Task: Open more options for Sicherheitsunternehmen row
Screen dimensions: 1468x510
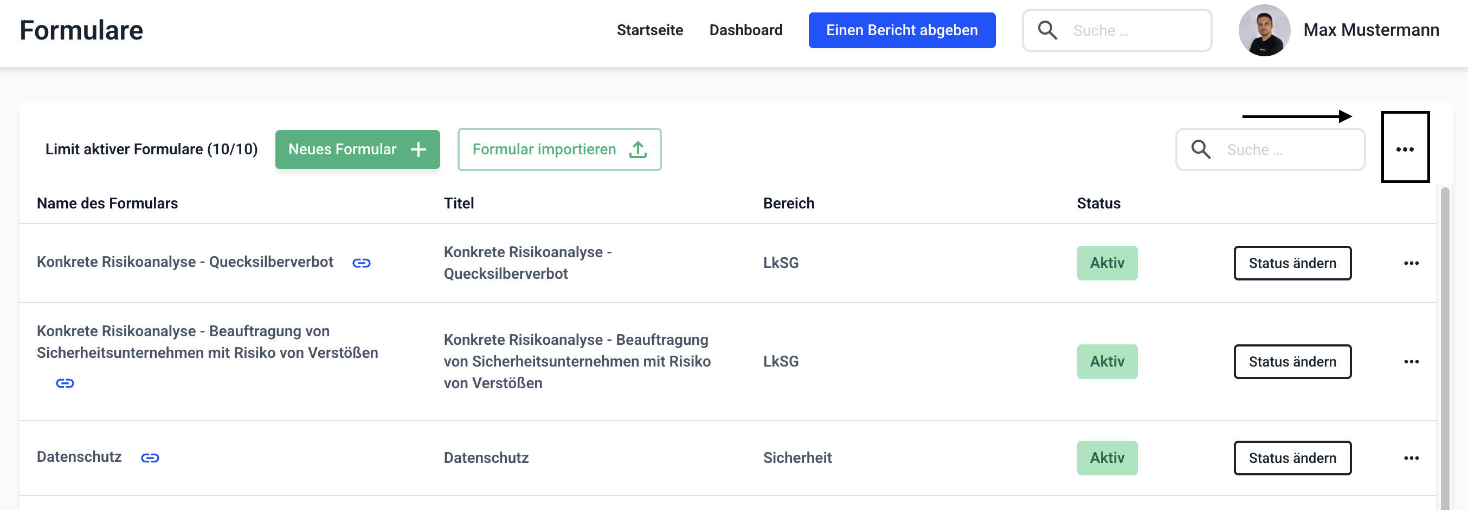Action: point(1411,362)
